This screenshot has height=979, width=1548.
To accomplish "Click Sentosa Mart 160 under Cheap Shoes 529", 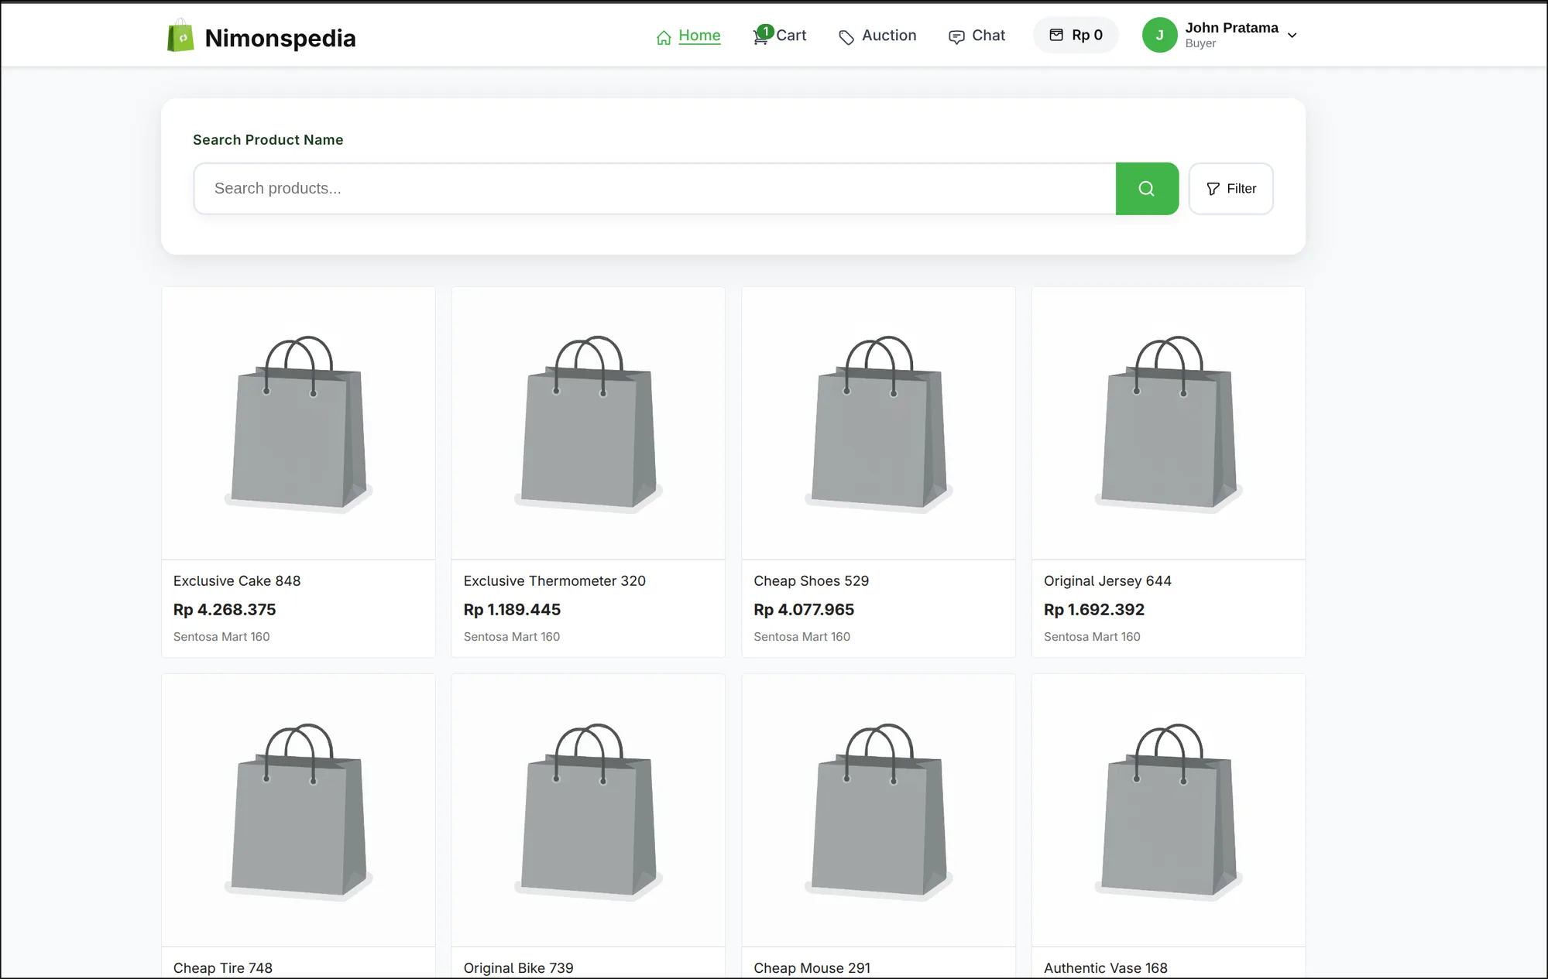I will [802, 637].
